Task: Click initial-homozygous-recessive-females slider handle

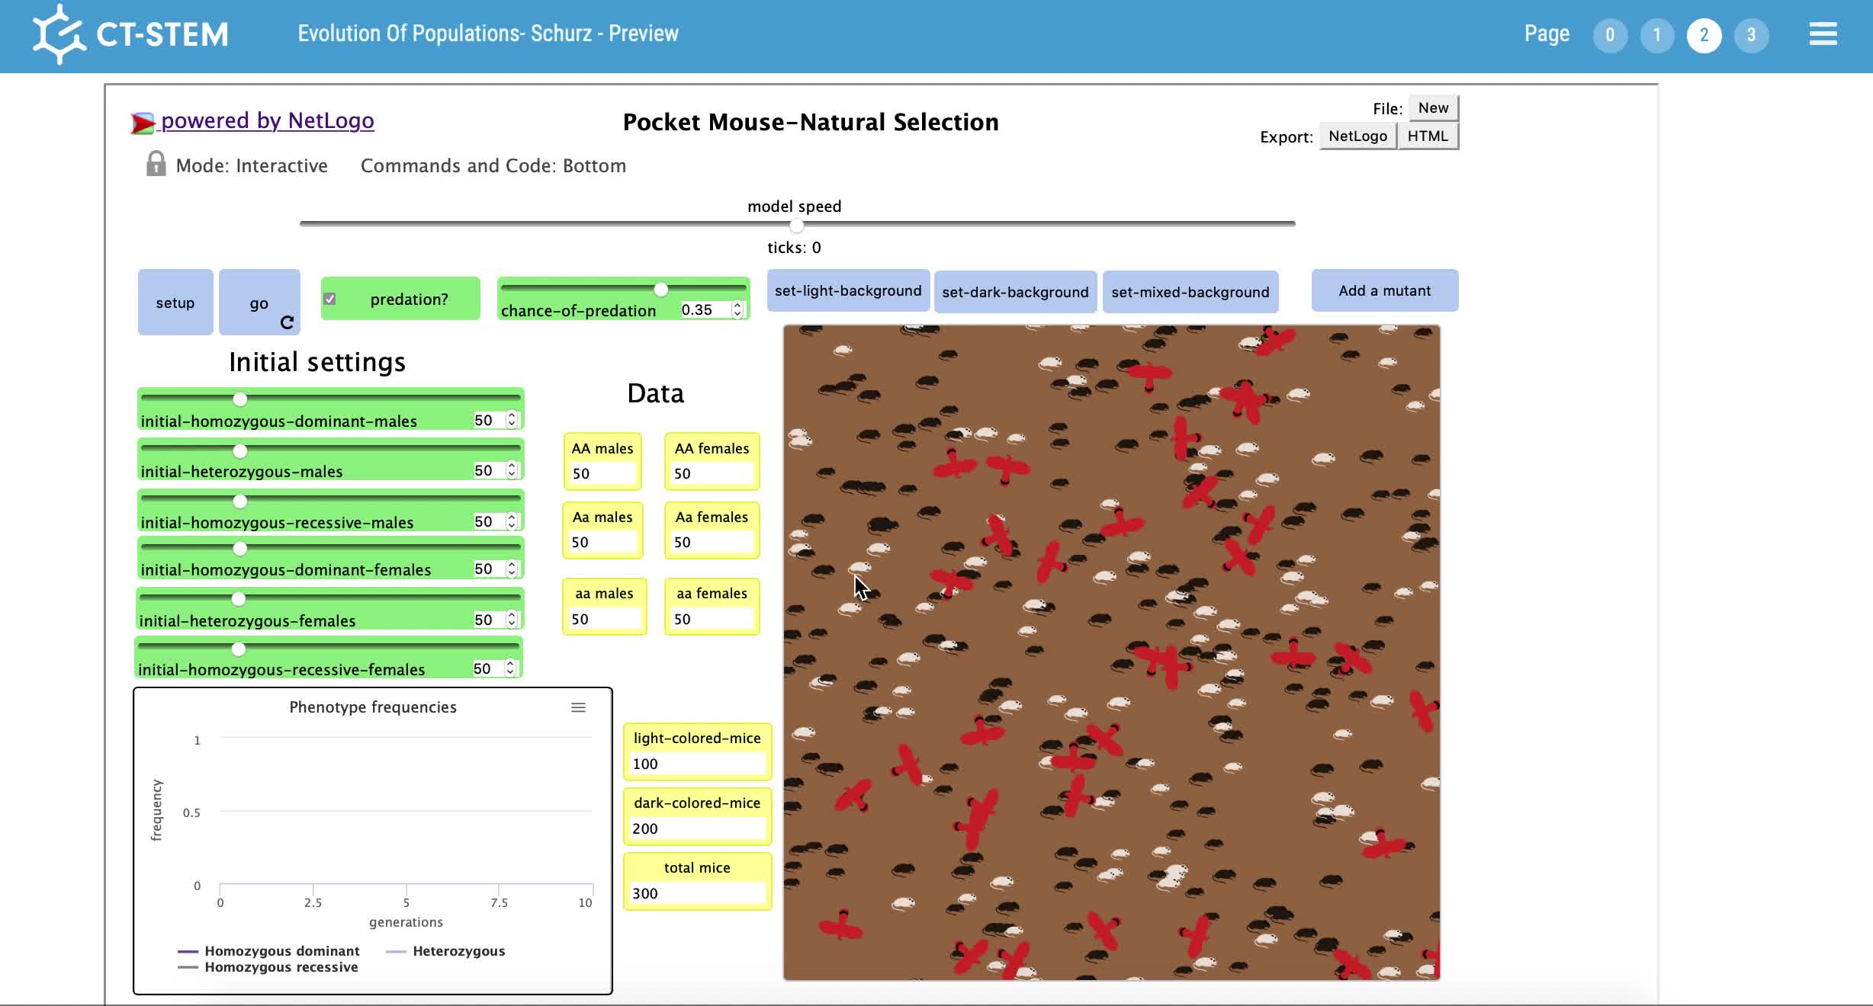Action: [x=238, y=649]
